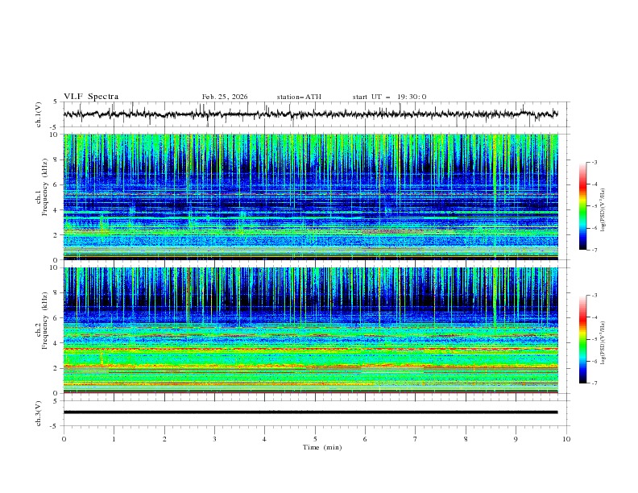This screenshot has height=493, width=638.
Task: Click the "10" frequency tick on ch.2 spectrogram
Action: click(x=54, y=267)
